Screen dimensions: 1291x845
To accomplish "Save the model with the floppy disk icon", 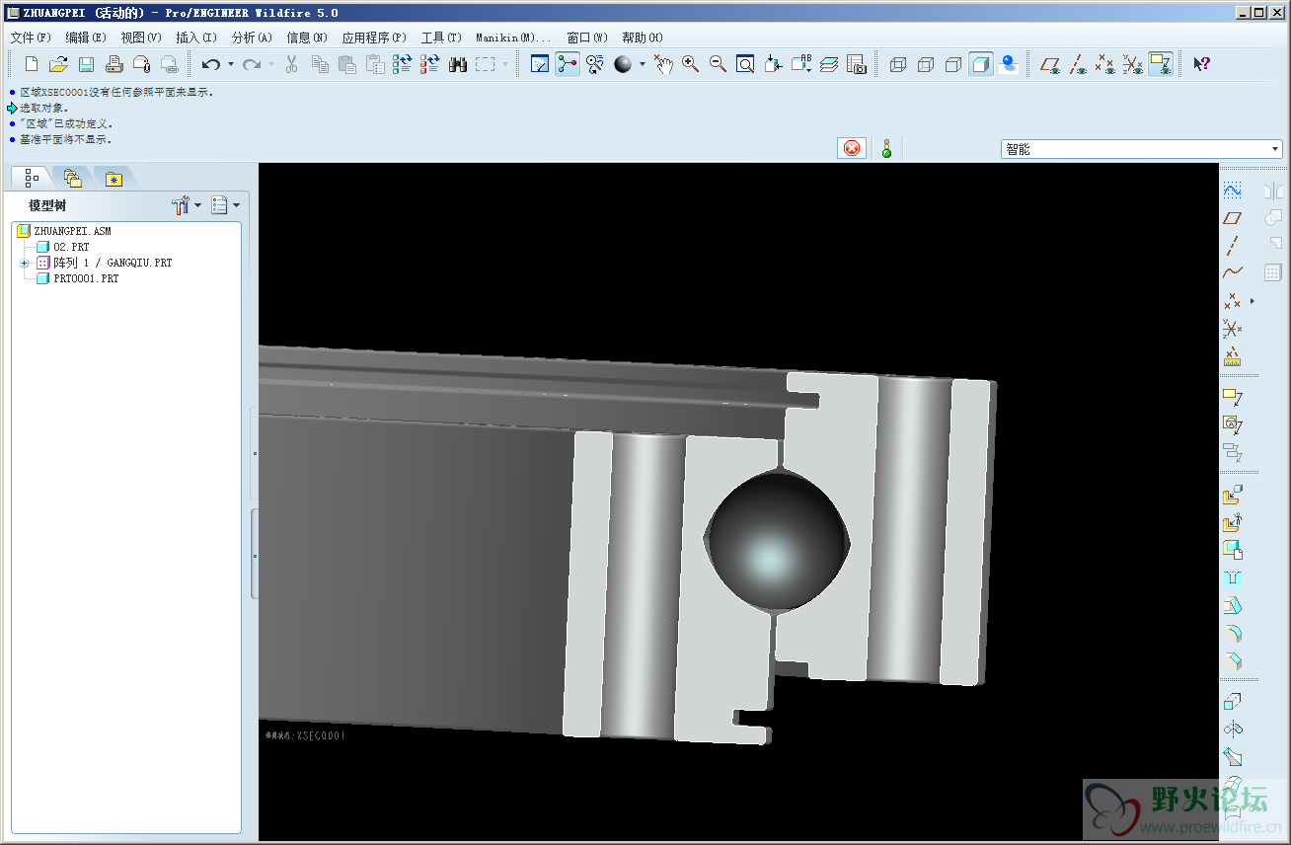I will [x=86, y=64].
